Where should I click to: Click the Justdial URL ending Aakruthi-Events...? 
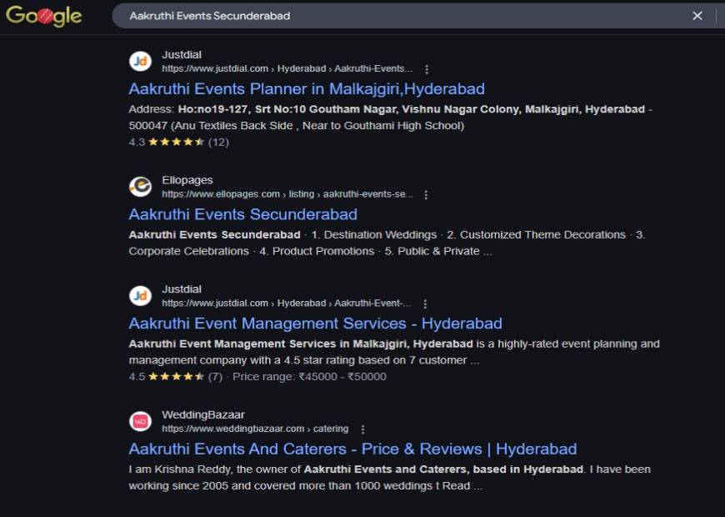[x=287, y=69]
